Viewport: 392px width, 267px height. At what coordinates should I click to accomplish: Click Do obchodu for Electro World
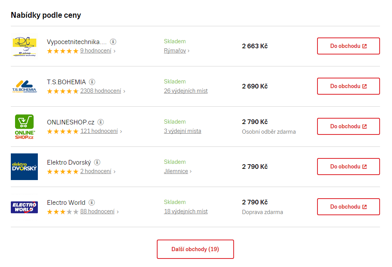point(348,207)
